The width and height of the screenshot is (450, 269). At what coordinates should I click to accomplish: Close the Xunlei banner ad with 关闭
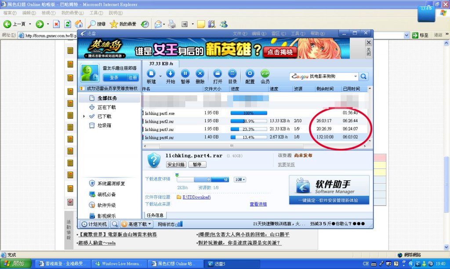click(369, 48)
